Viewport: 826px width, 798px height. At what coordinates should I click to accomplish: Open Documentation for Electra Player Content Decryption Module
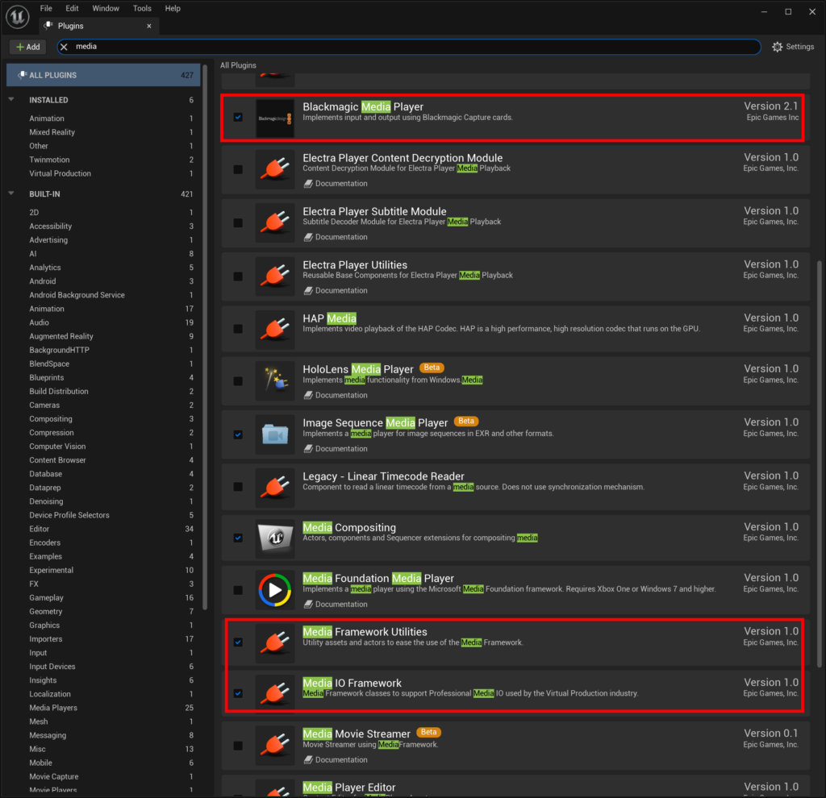tap(336, 184)
